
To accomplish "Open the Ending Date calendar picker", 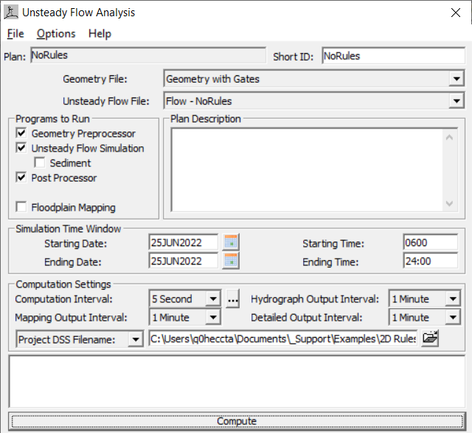I will click(x=232, y=261).
